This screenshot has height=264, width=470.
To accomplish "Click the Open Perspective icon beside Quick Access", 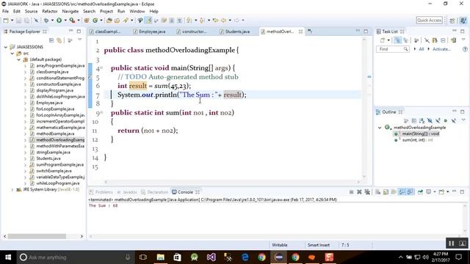I will click(452, 21).
